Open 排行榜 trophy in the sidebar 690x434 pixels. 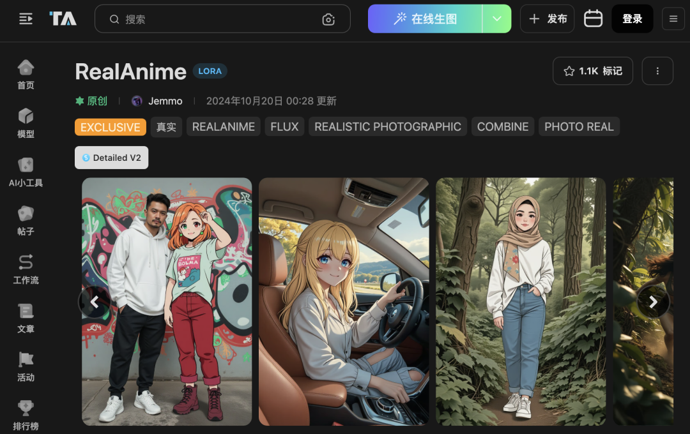pos(26,415)
